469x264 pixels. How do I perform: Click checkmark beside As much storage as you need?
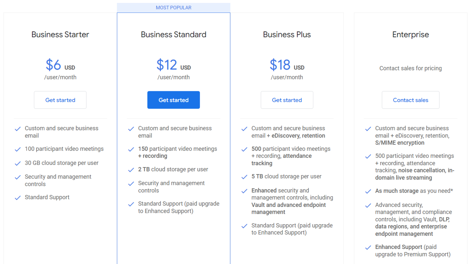click(x=368, y=191)
